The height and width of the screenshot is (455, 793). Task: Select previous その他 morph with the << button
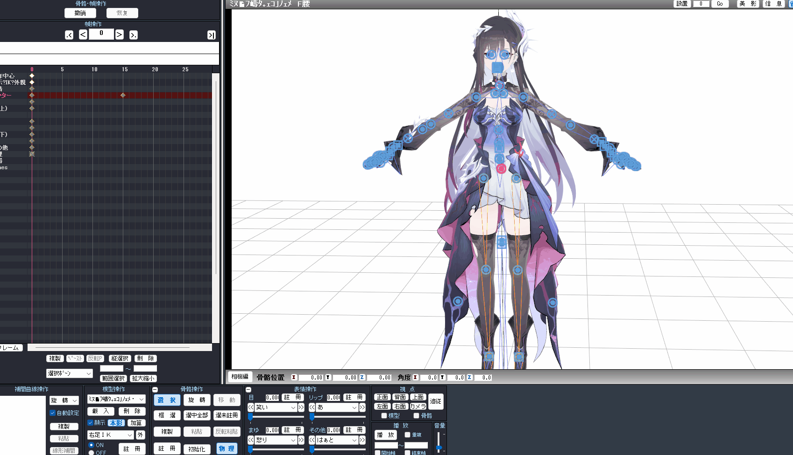(312, 440)
